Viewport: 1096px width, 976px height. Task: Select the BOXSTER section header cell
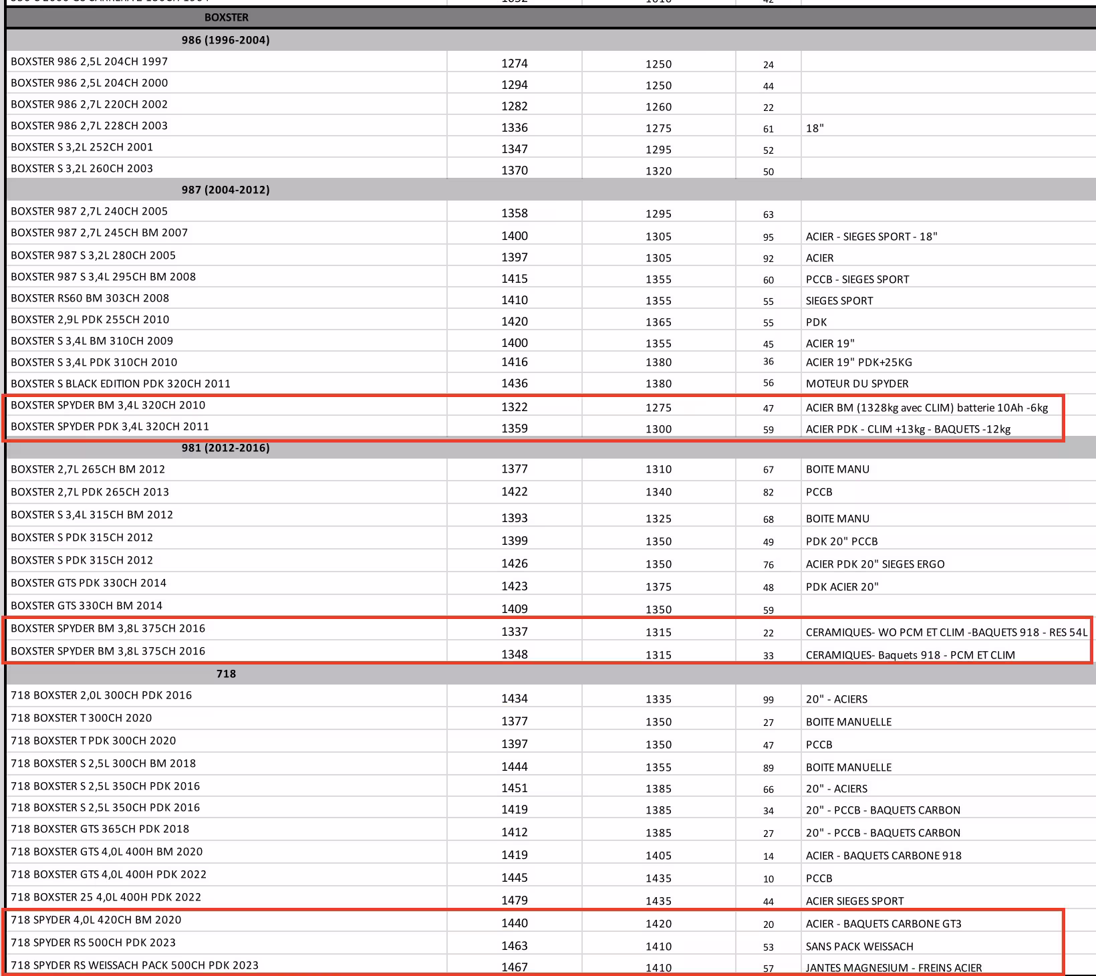coord(226,17)
